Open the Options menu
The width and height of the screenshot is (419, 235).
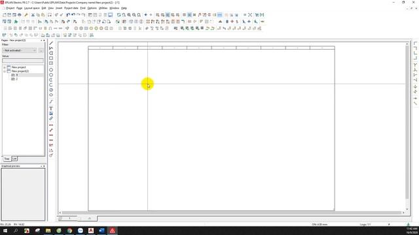(x=92, y=8)
